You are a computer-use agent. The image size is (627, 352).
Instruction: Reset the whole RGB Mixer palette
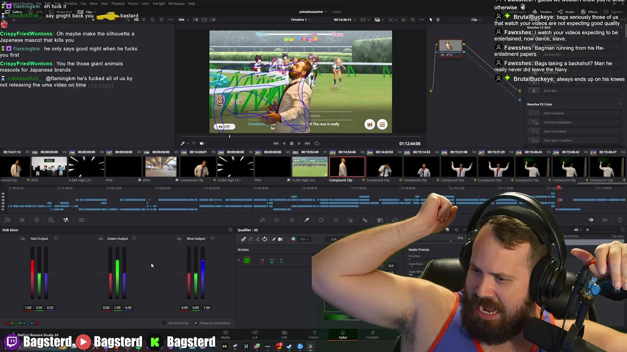click(230, 230)
